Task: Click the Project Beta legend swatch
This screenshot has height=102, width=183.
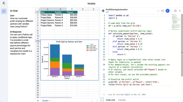Action: tap(88, 47)
